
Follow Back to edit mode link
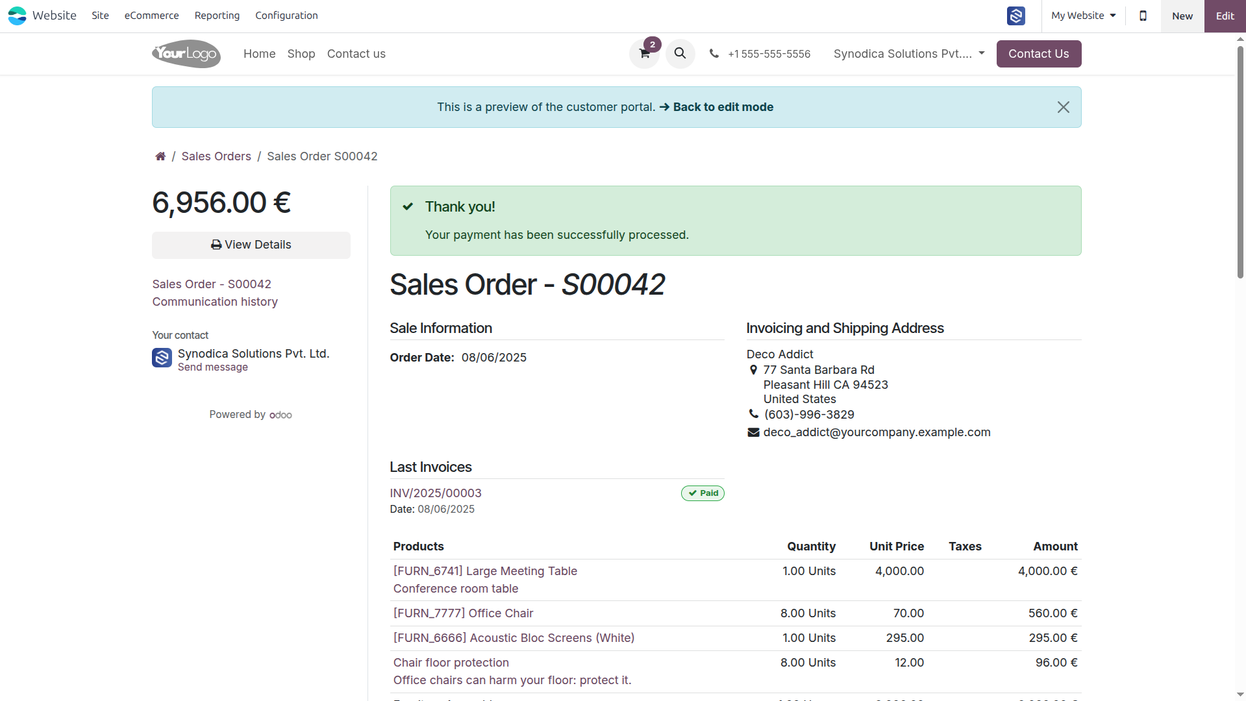click(x=716, y=107)
